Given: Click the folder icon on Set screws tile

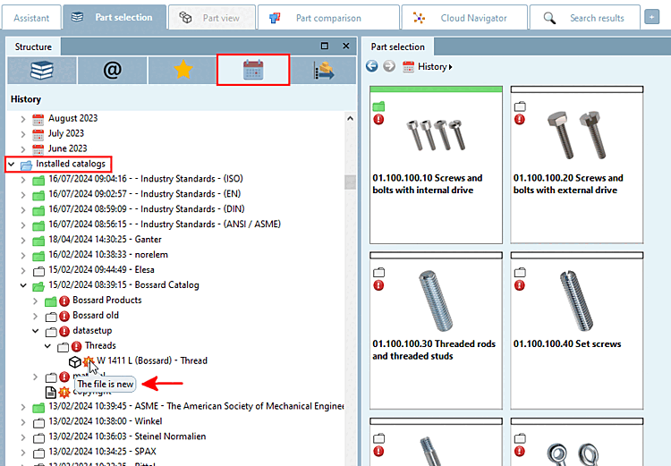Looking at the screenshot, I should 520,272.
